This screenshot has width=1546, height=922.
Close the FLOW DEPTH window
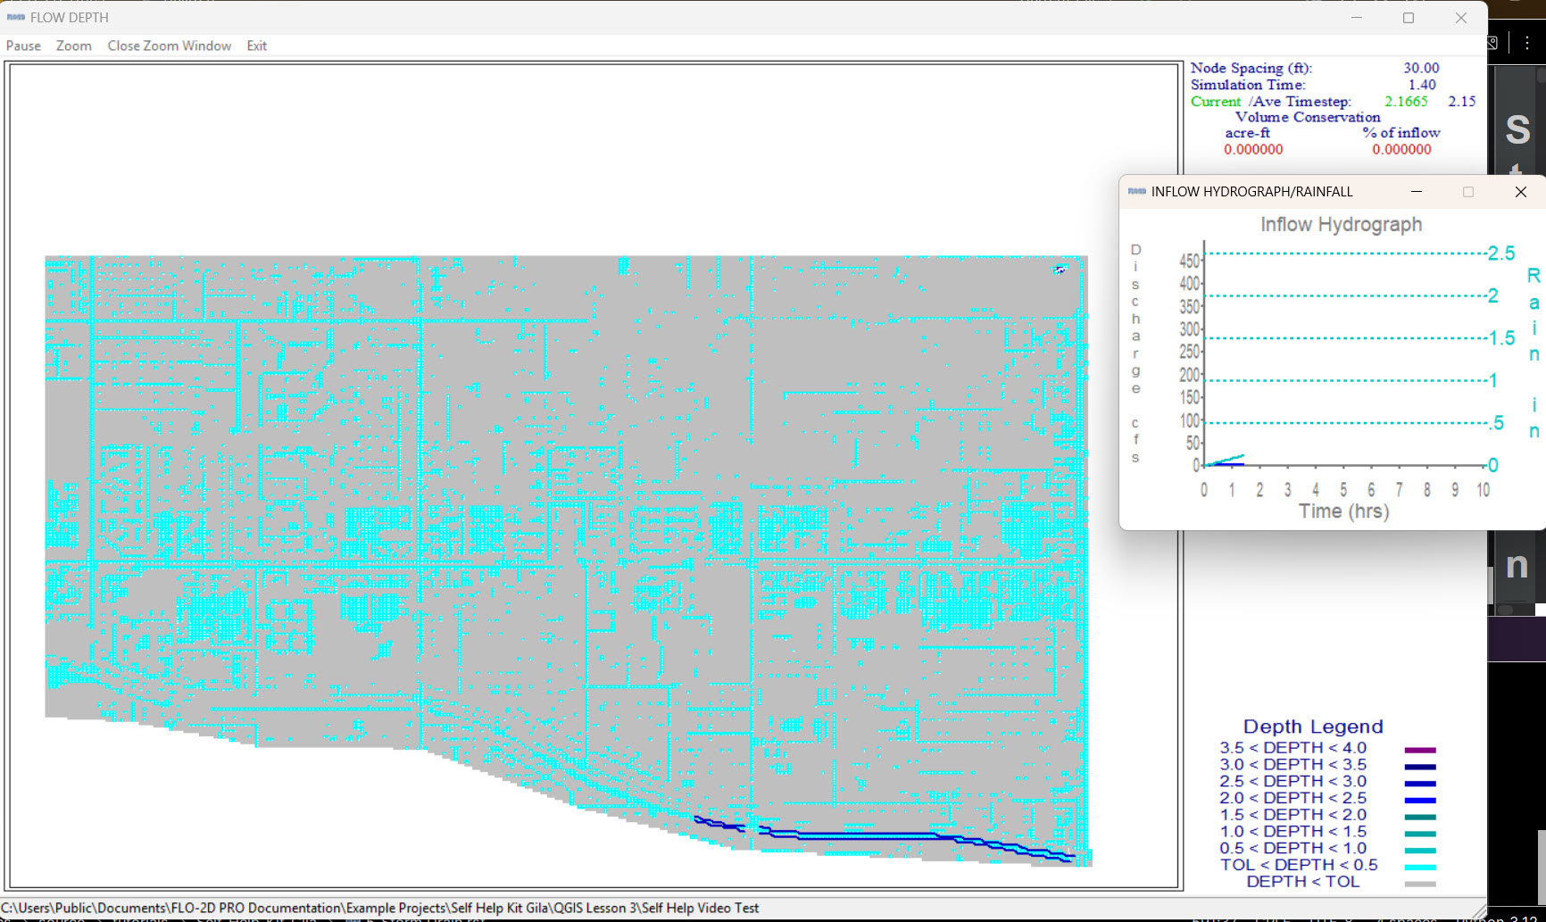[1460, 18]
